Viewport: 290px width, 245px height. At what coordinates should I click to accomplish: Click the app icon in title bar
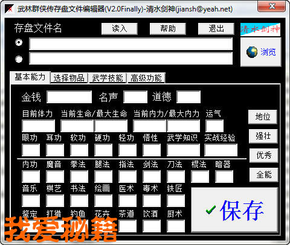pos(9,8)
